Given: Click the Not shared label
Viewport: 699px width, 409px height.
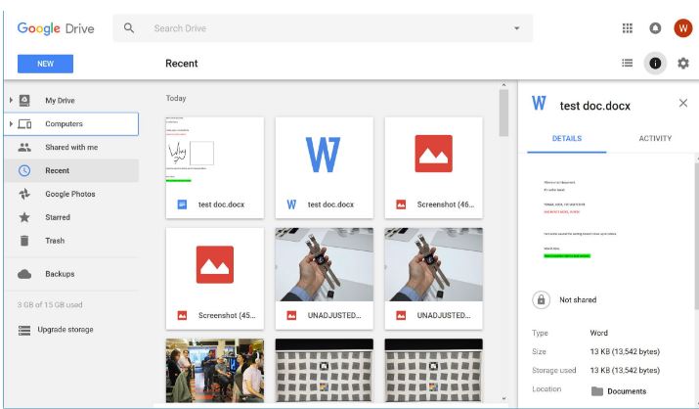Looking at the screenshot, I should 578,299.
